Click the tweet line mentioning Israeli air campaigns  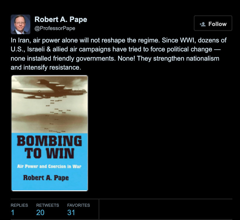pos(115,49)
